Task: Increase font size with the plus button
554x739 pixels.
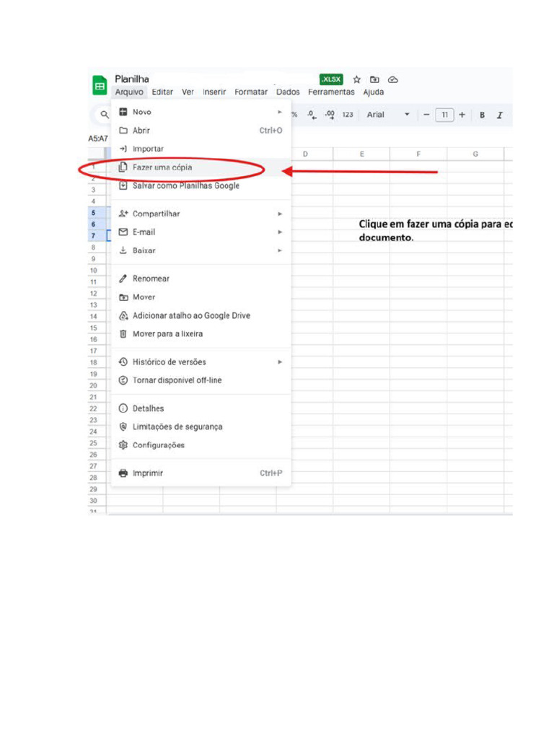Action: click(462, 115)
